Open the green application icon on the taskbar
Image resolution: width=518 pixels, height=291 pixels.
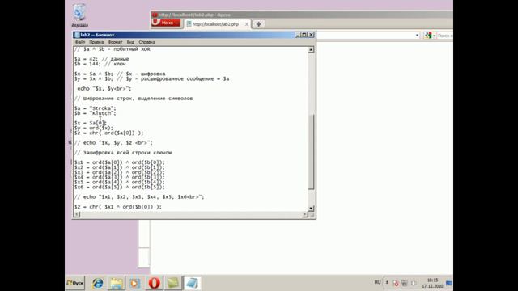coord(172,283)
